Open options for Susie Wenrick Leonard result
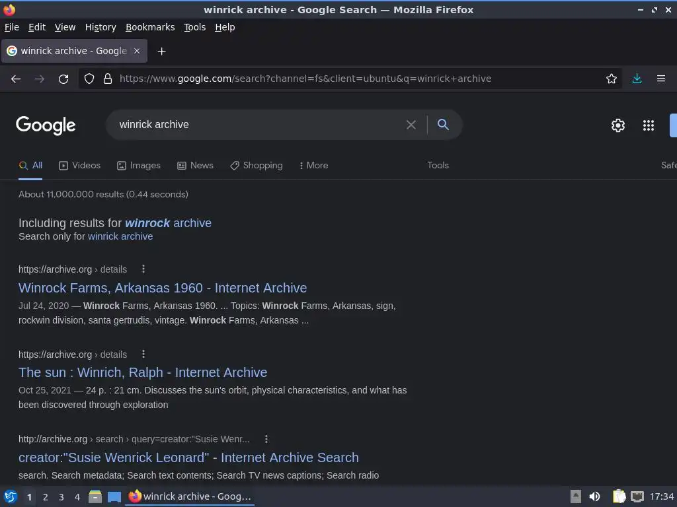Image resolution: width=677 pixels, height=507 pixels. point(266,439)
